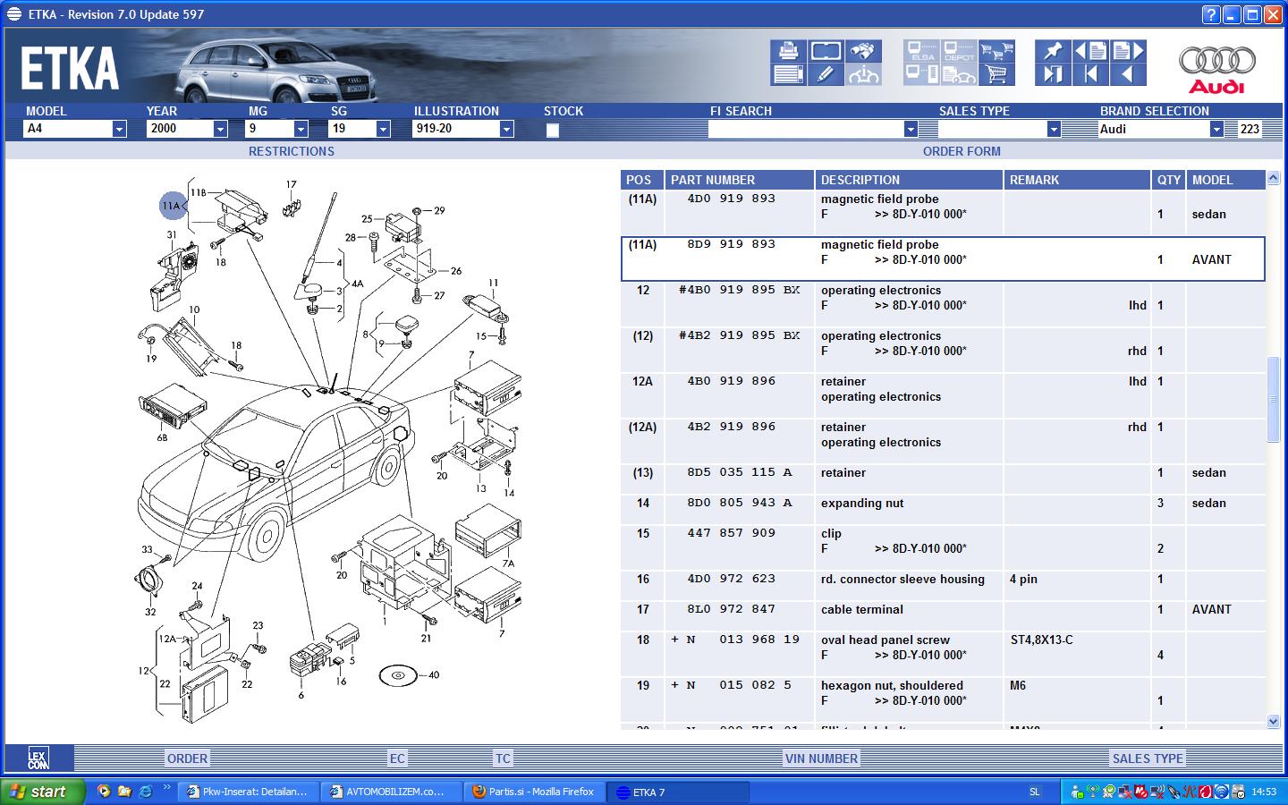Open the list view icon below the printer
The image size is (1288, 805).
(788, 75)
